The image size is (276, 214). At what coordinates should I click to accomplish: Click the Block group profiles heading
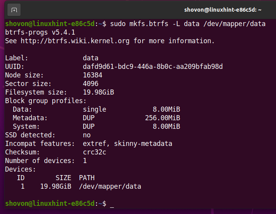pyautogui.click(x=45, y=101)
